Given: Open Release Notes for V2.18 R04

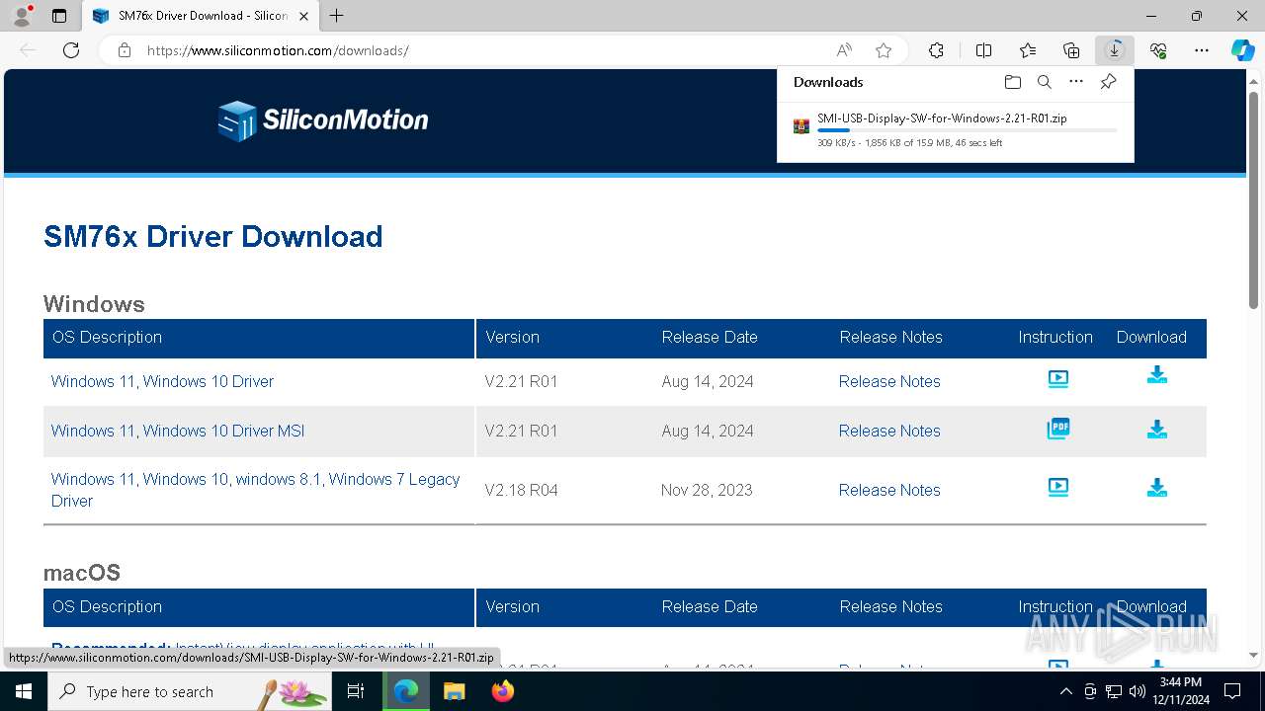Looking at the screenshot, I should 889,490.
